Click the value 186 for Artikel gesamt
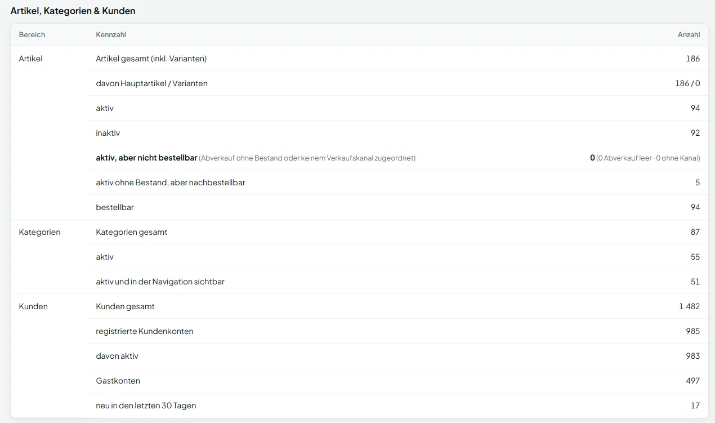Screen dimensions: 715x423 693,59
